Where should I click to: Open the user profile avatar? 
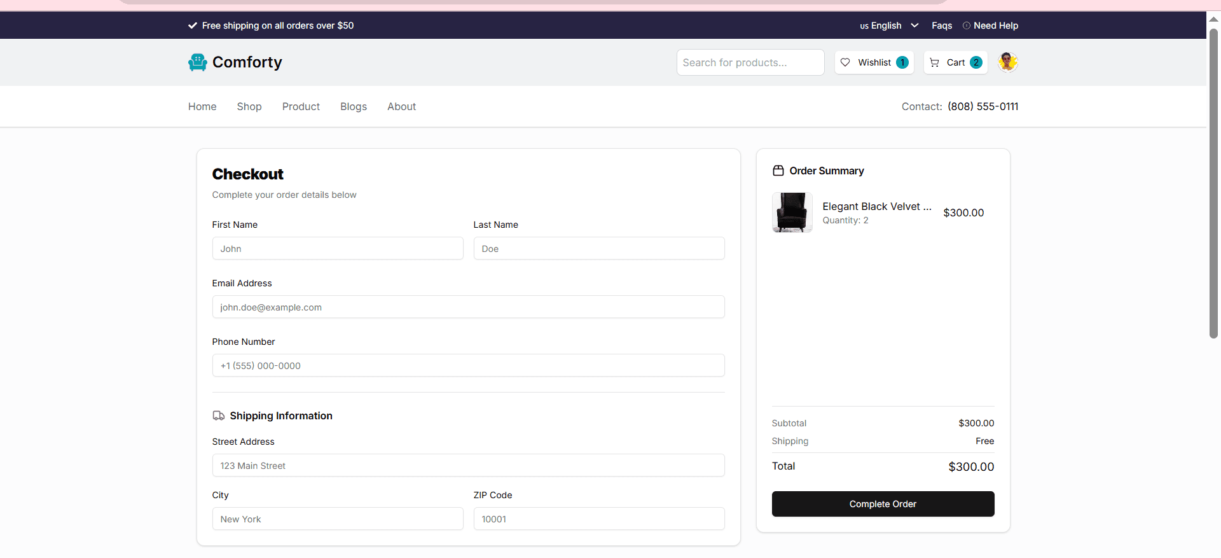(1007, 62)
